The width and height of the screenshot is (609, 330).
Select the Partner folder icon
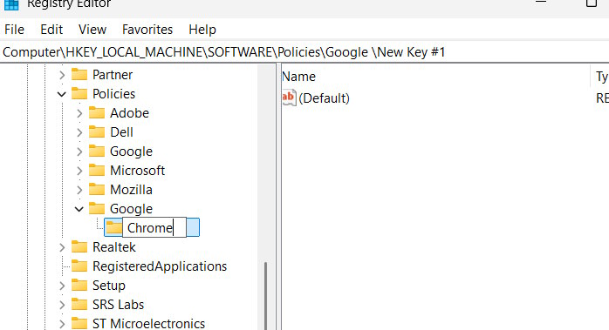click(79, 75)
